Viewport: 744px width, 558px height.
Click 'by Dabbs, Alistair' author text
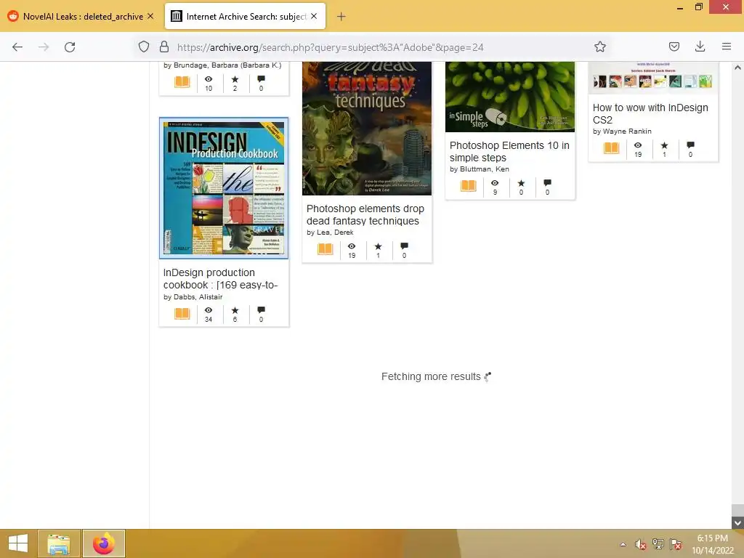[193, 297]
